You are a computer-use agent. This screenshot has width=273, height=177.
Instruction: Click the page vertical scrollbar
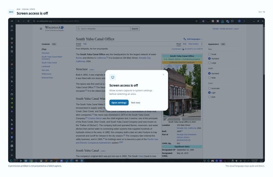coord(264,51)
